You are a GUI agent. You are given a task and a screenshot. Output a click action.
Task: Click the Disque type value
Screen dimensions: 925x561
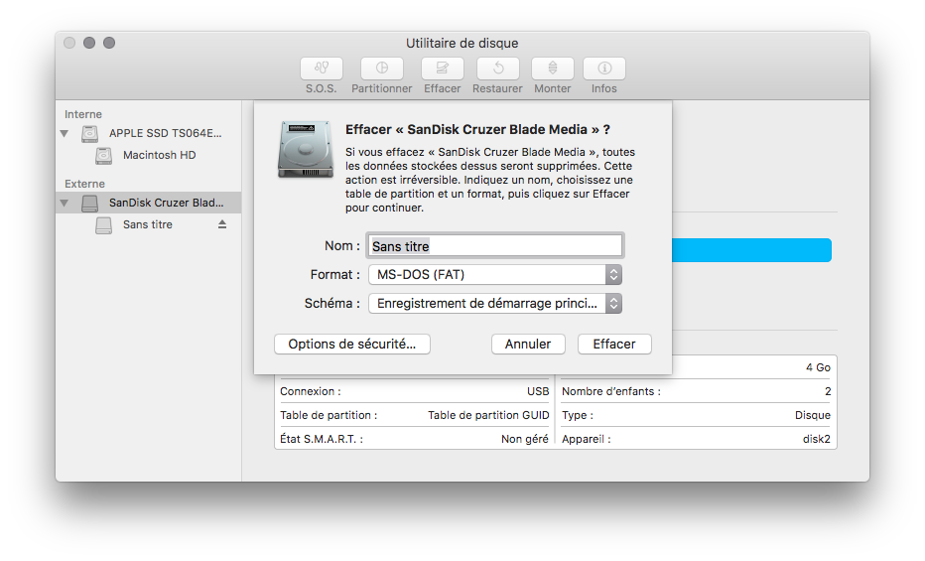(812, 415)
